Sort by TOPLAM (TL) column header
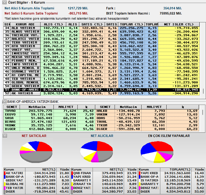 click(131, 24)
